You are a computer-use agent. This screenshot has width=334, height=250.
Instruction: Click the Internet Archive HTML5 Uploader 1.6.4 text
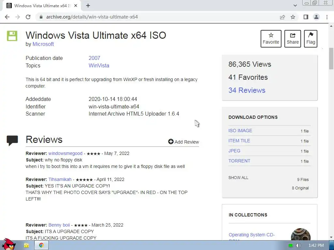point(134,114)
